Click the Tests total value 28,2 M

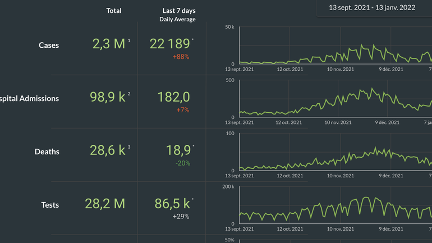(x=105, y=204)
